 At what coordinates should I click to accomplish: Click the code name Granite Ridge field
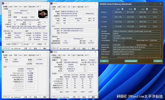[x=18, y=13]
